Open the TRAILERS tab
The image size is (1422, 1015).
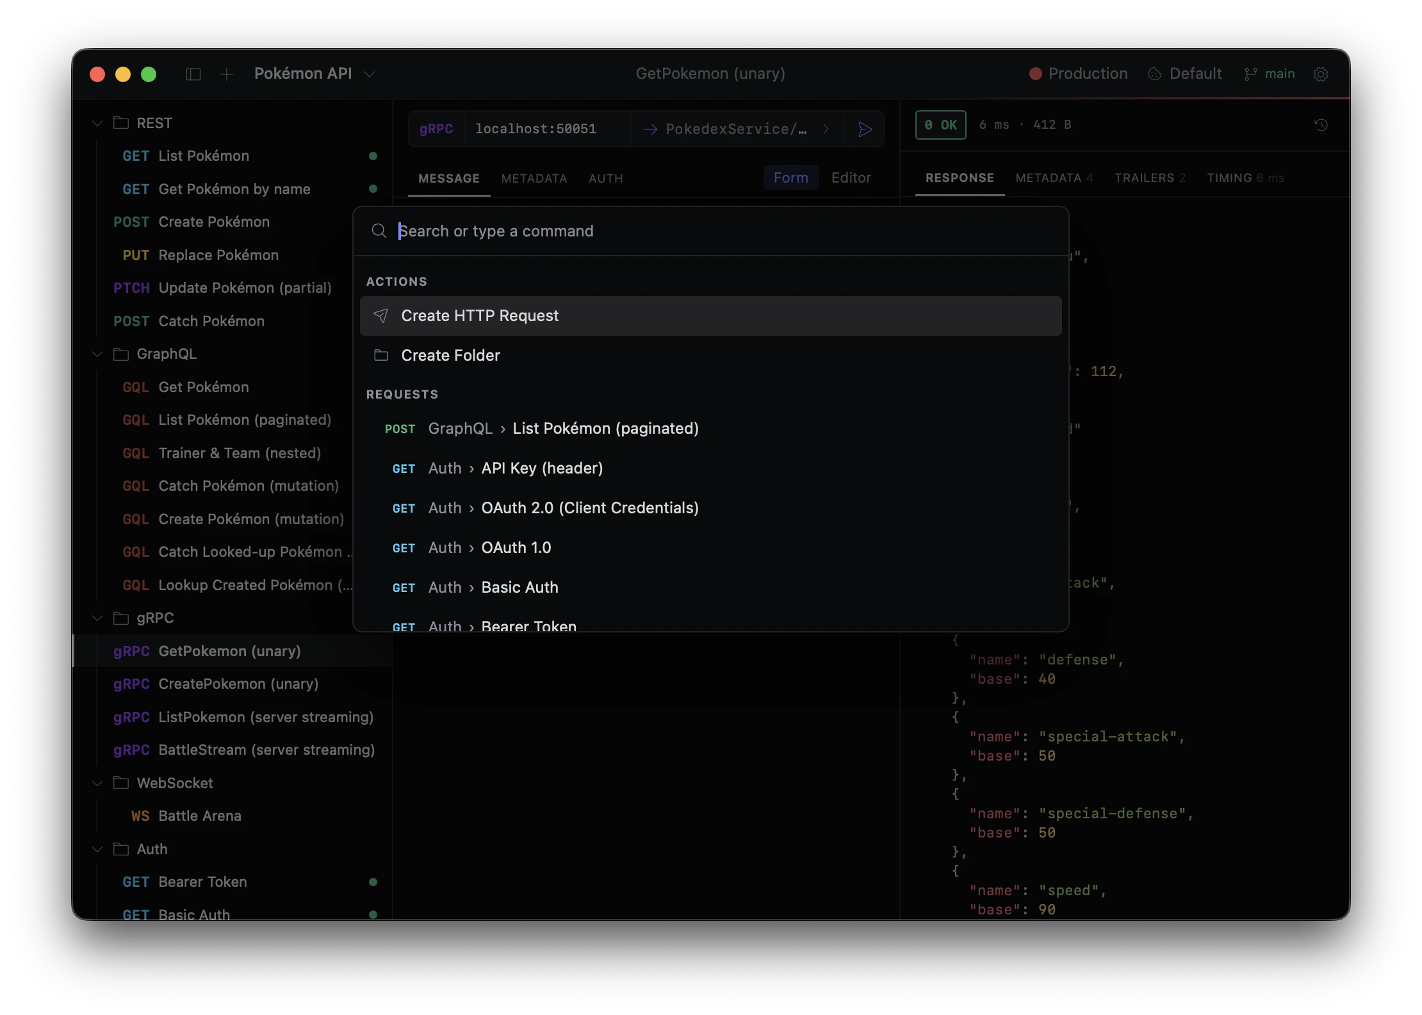click(1150, 178)
